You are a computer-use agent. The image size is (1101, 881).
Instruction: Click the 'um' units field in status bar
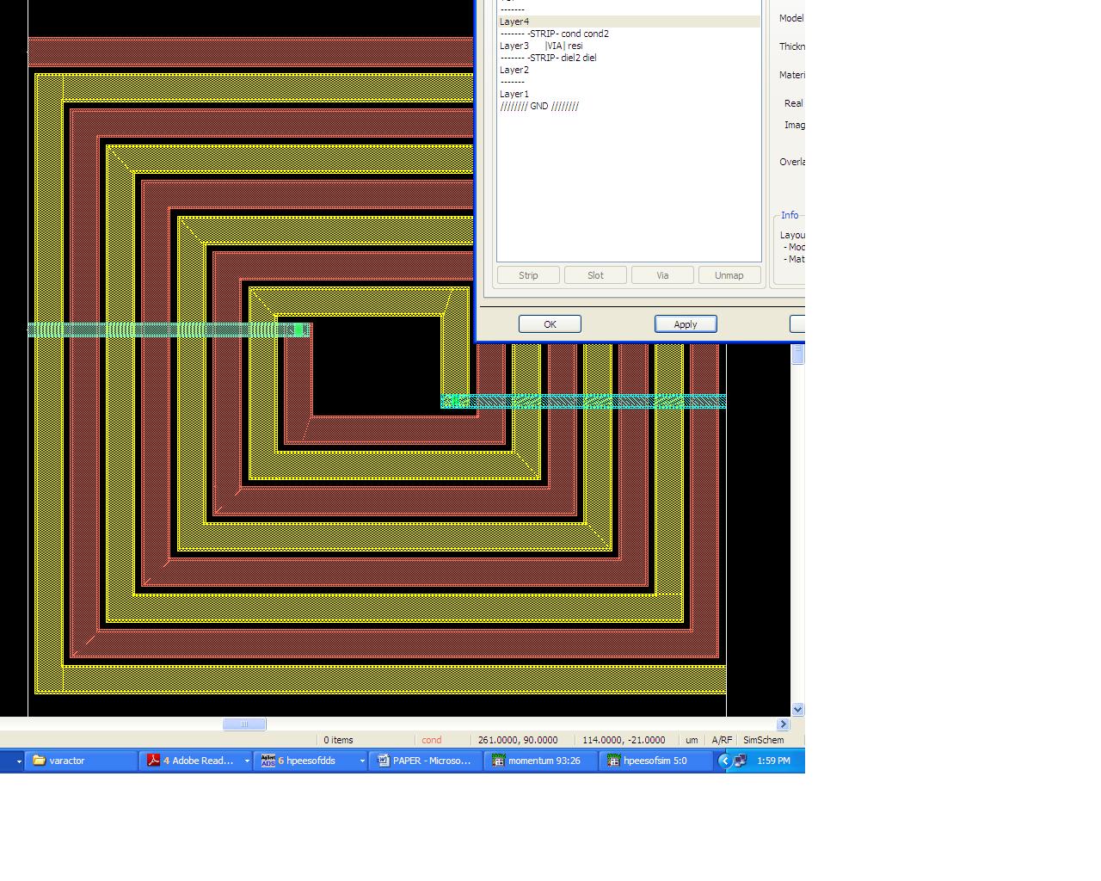(692, 740)
